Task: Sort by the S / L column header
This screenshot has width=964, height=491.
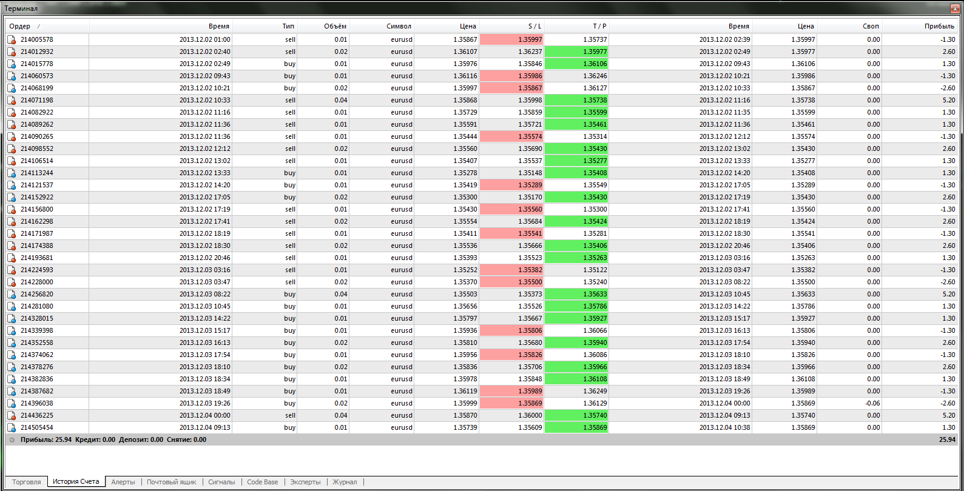Action: pyautogui.click(x=512, y=26)
